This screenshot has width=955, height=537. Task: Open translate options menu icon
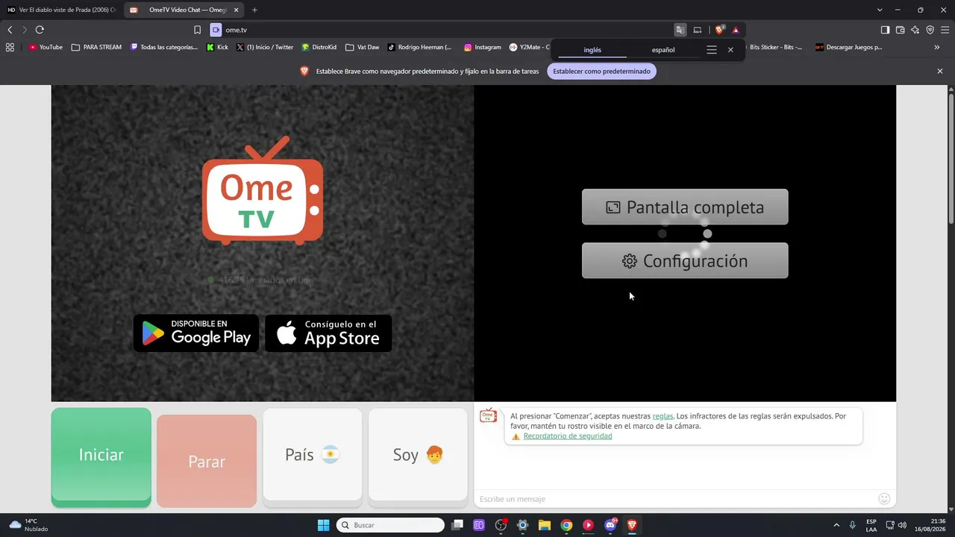click(x=712, y=50)
